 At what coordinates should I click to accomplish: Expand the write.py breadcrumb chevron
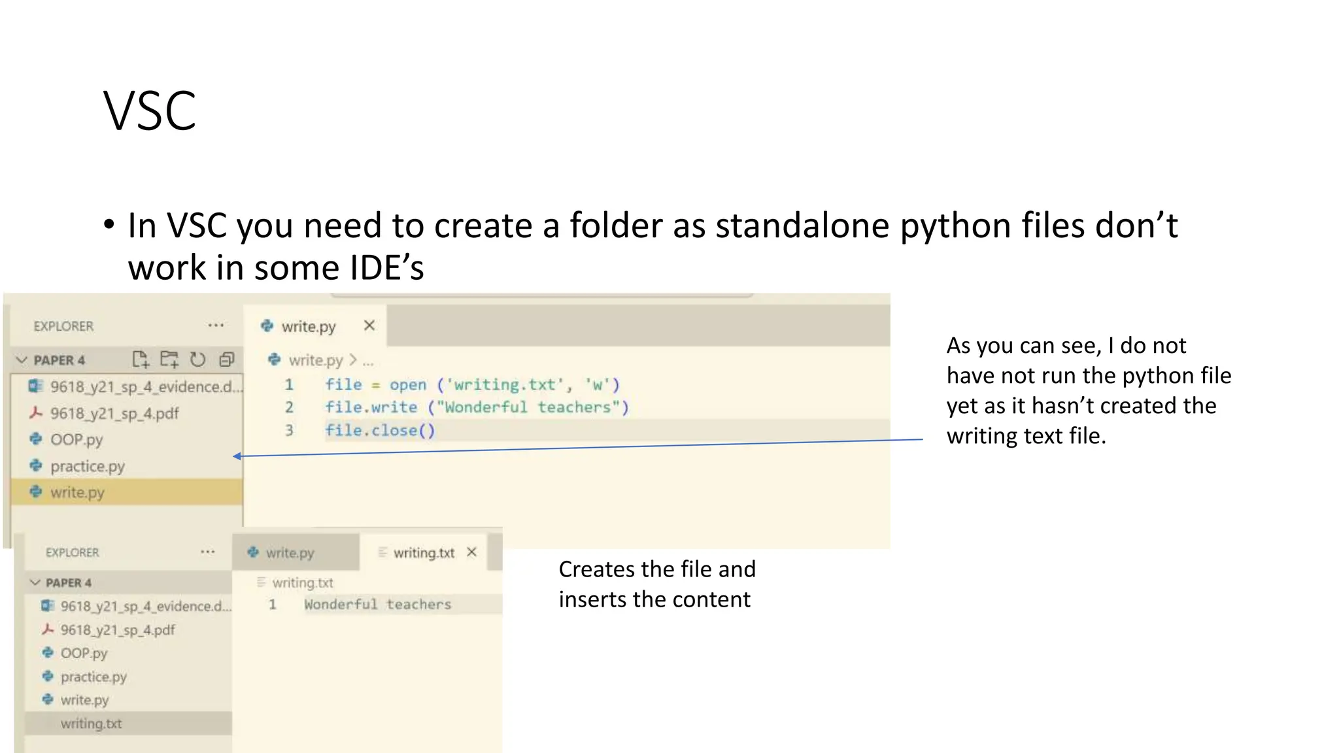click(353, 360)
